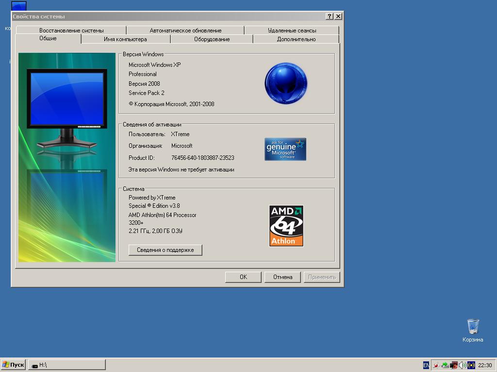497x372 pixels.
Task: Open the Автоматическое обновление tab
Action: [x=185, y=31]
